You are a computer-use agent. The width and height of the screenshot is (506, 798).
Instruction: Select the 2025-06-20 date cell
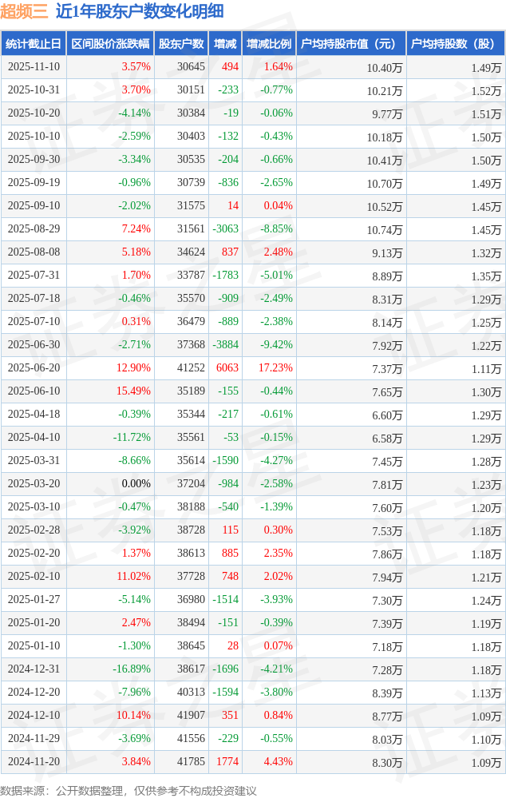click(34, 368)
